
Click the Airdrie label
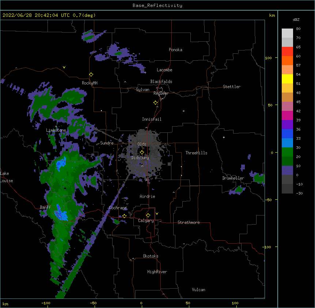click(147, 196)
